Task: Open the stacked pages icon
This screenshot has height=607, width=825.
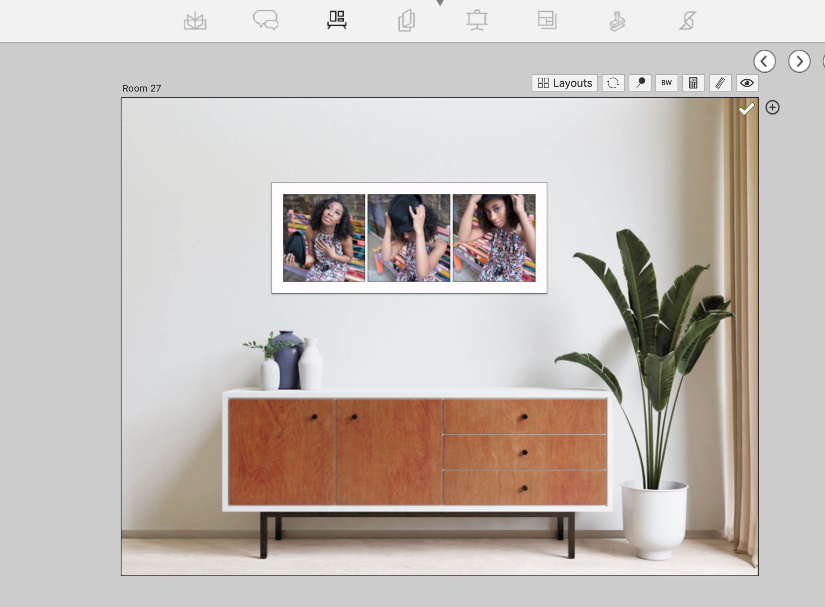Action: pyautogui.click(x=407, y=21)
